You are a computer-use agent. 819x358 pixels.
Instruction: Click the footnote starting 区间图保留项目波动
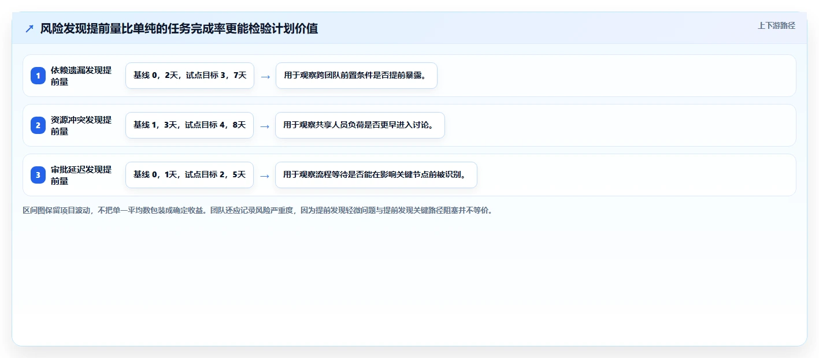coord(258,211)
